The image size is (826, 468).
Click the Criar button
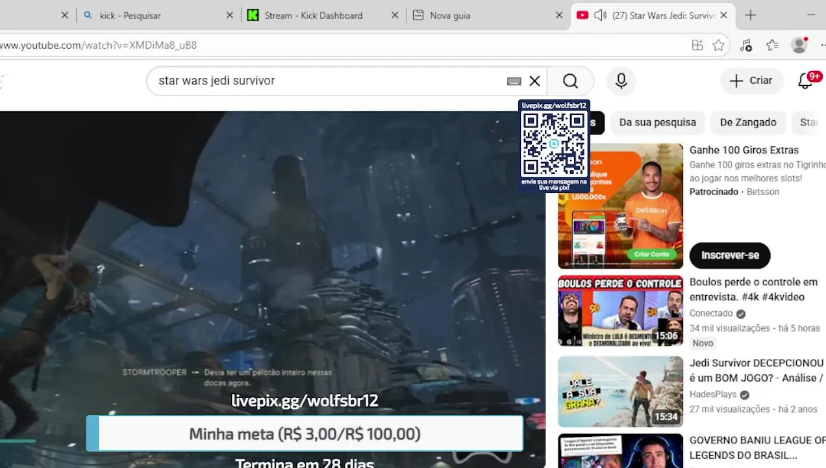tap(751, 81)
